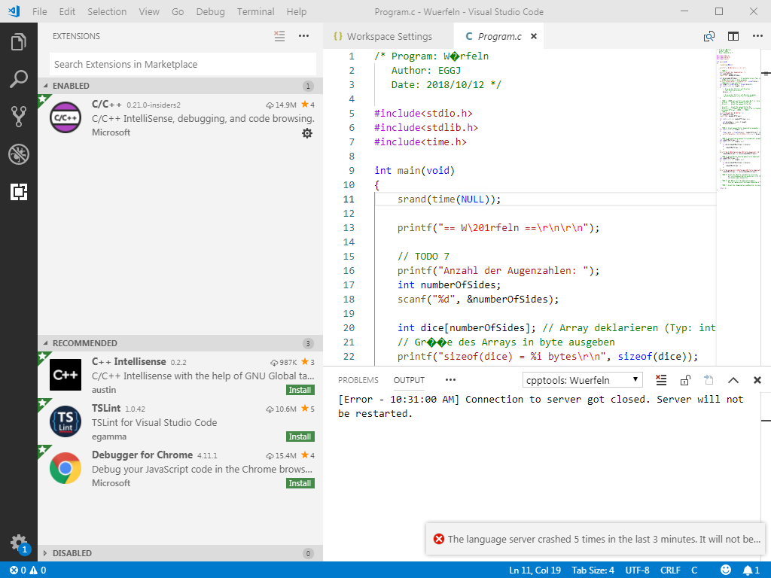
Task: Open output log file icon
Action: (x=709, y=380)
